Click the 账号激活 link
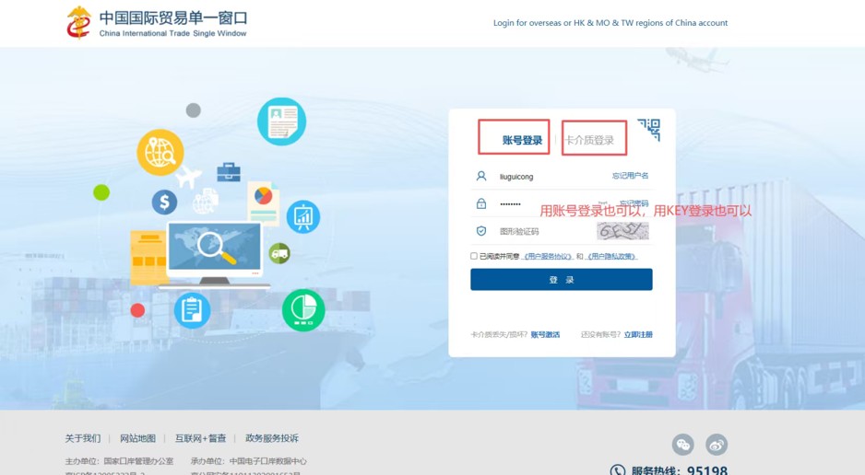This screenshot has width=865, height=475. click(x=545, y=335)
